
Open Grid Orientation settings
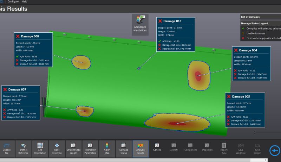point(40,149)
